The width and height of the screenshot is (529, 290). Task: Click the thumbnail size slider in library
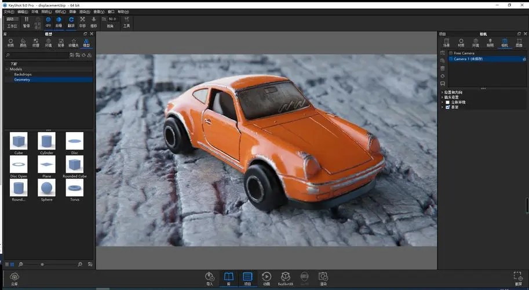point(42,264)
